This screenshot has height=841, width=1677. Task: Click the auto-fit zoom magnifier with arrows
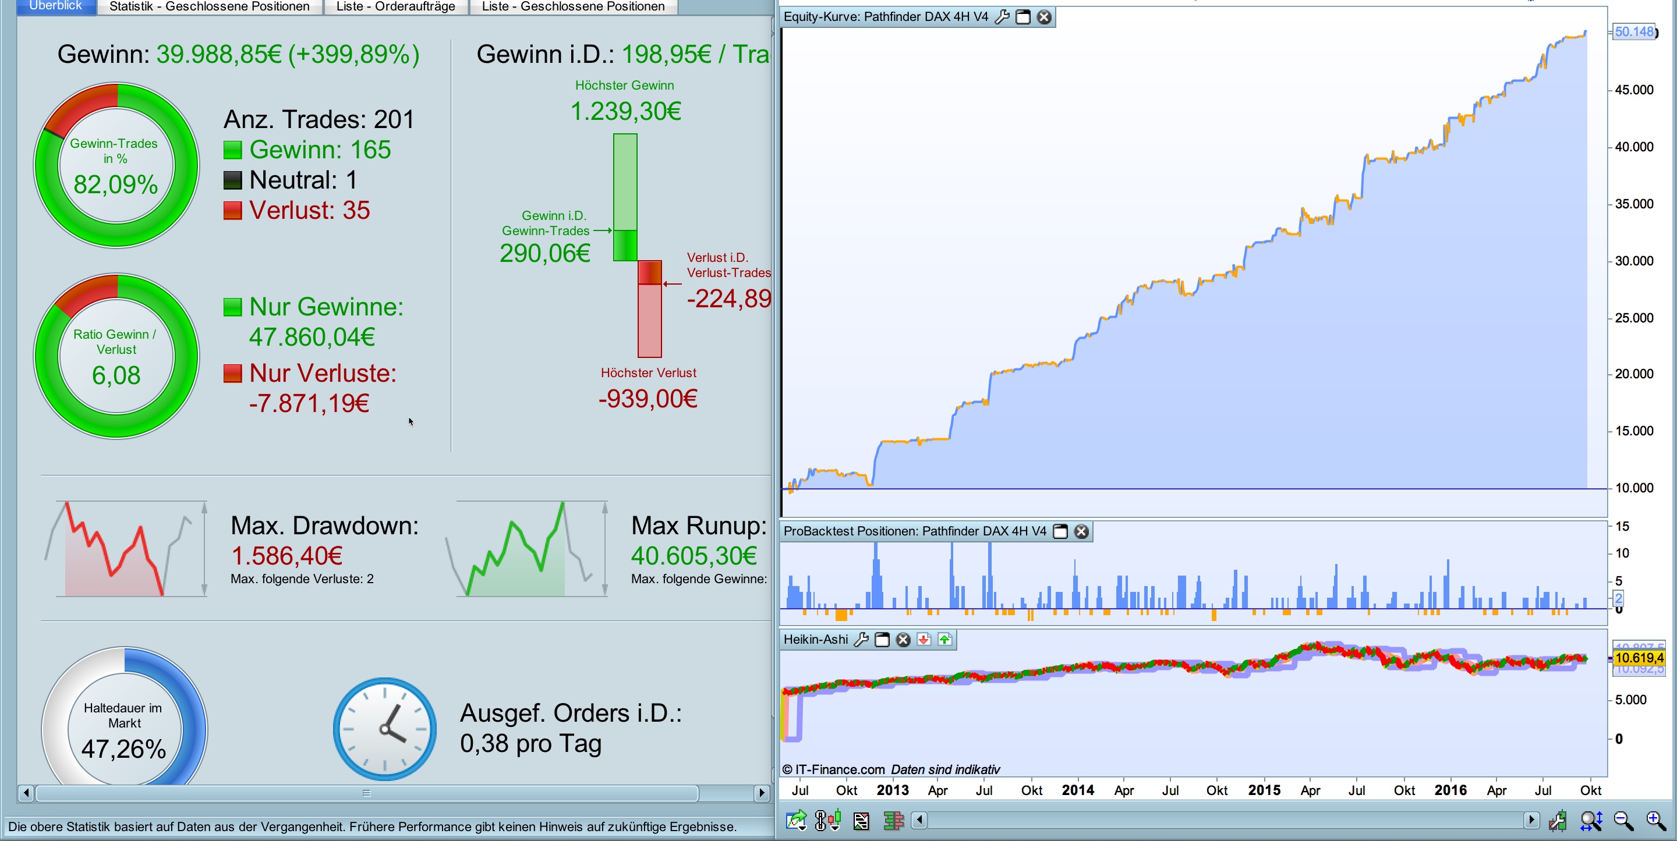pos(1590,820)
